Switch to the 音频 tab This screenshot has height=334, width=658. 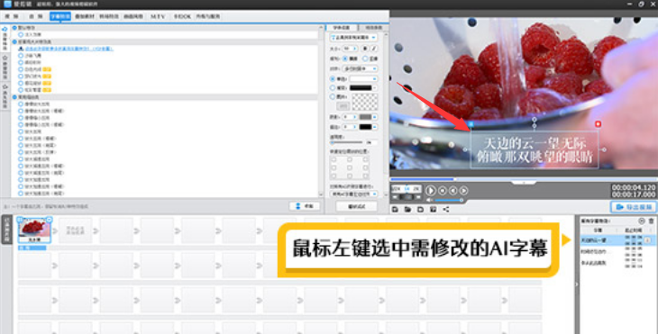36,16
